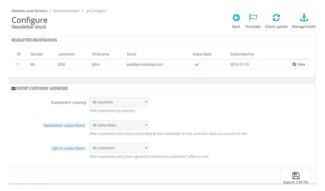
Task: Sort by the Subscribed on column header
Action: (242, 54)
